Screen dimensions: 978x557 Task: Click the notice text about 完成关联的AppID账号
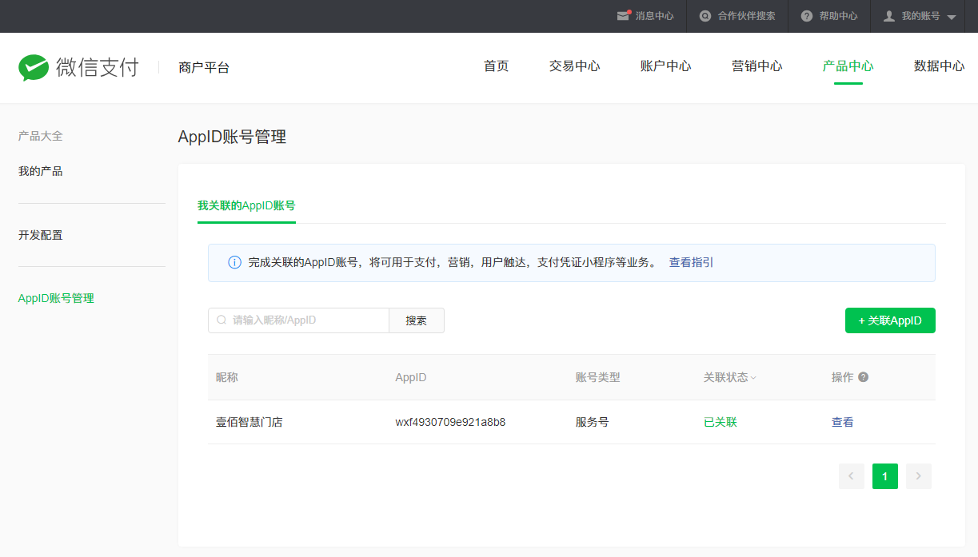[453, 262]
